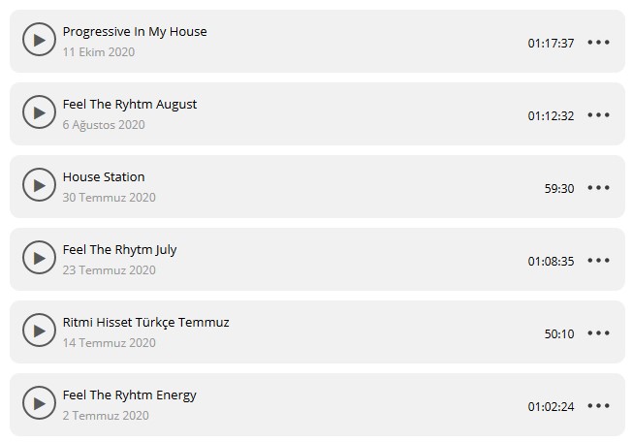The height and width of the screenshot is (442, 633).
Task: Play Feel The Ryhtm August mix
Action: 39,113
